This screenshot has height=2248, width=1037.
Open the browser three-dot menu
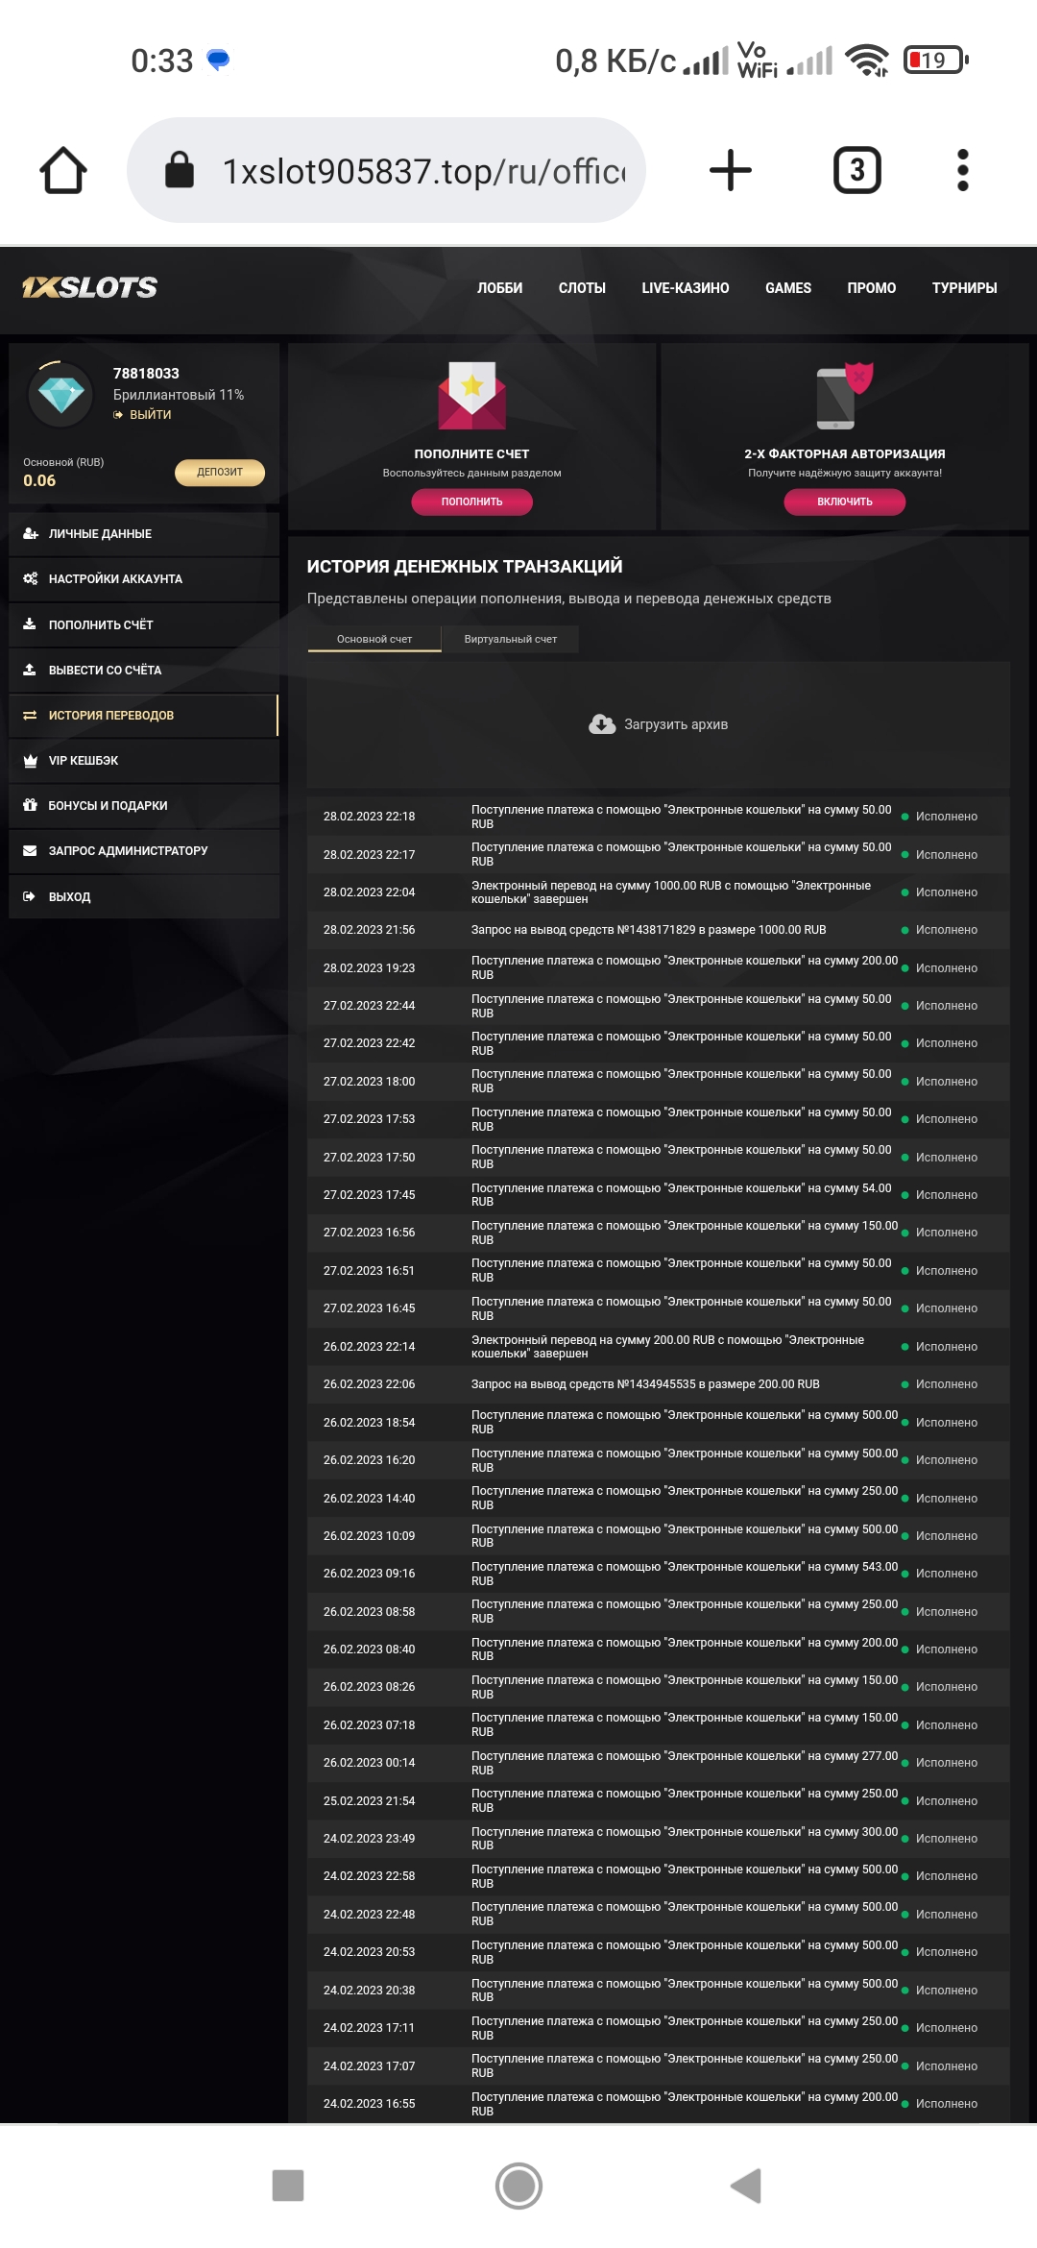click(x=962, y=171)
